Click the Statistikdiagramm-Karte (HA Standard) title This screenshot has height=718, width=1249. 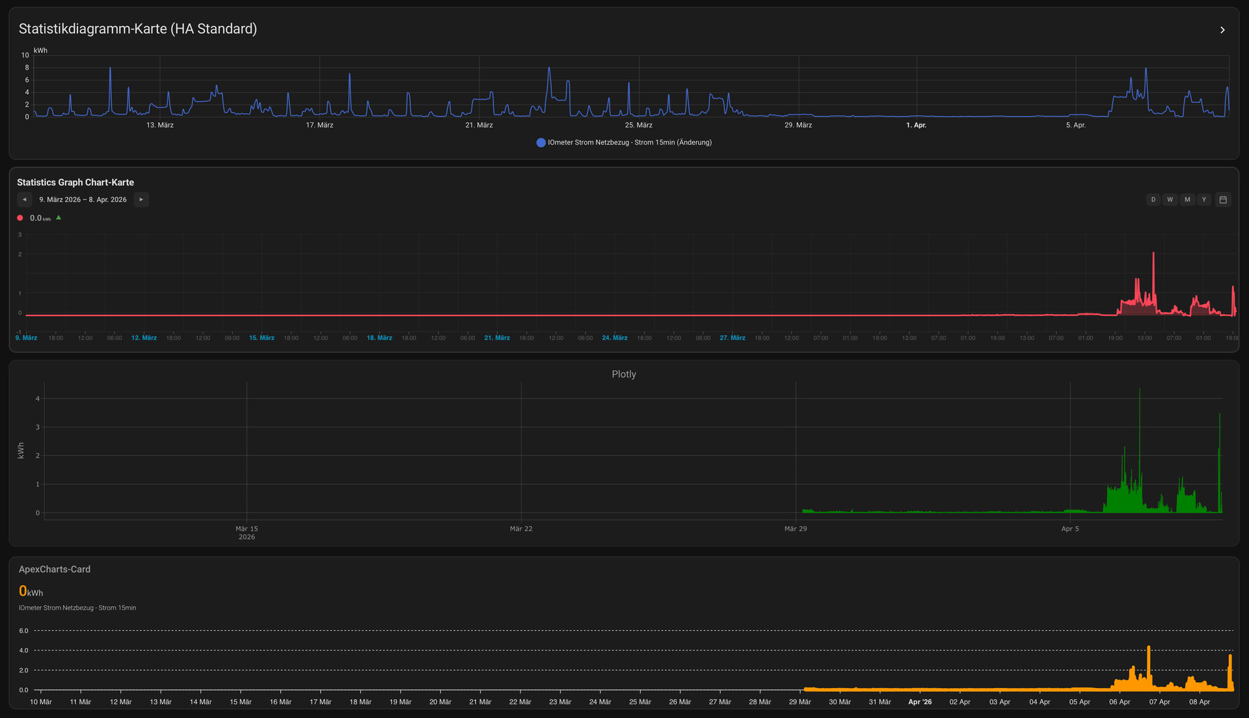click(138, 29)
